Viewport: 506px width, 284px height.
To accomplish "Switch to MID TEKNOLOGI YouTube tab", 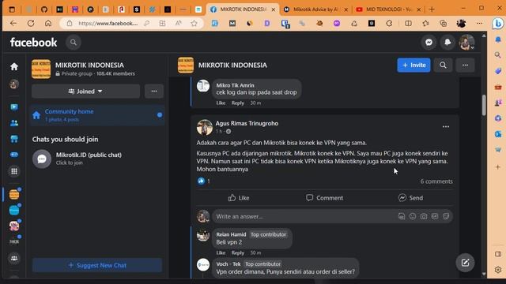I will coord(388,9).
